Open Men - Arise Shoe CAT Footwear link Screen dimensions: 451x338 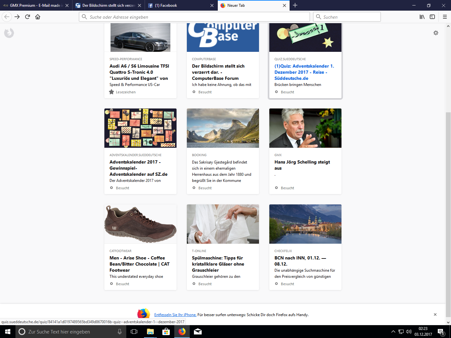(139, 264)
